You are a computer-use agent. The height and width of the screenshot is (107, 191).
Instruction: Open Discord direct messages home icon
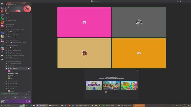(x=2, y=4)
